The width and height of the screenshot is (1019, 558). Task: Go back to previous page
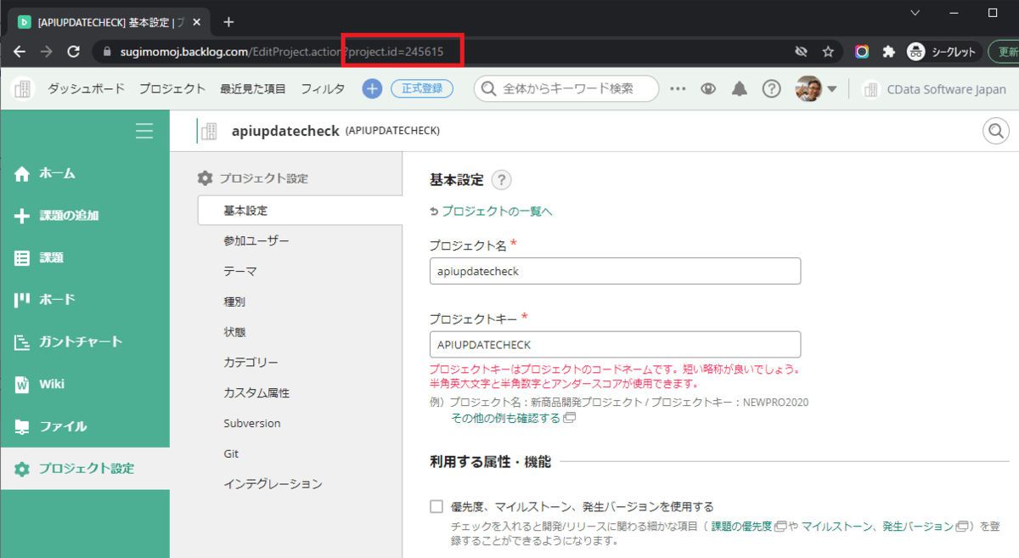[20, 52]
